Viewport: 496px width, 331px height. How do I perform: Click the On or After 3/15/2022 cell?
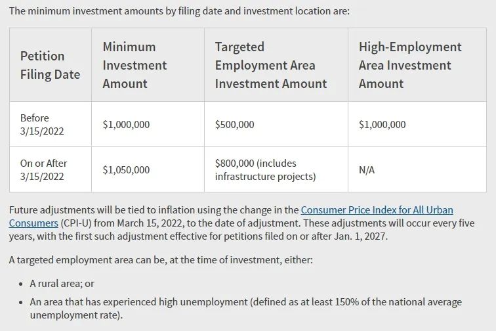(51, 169)
